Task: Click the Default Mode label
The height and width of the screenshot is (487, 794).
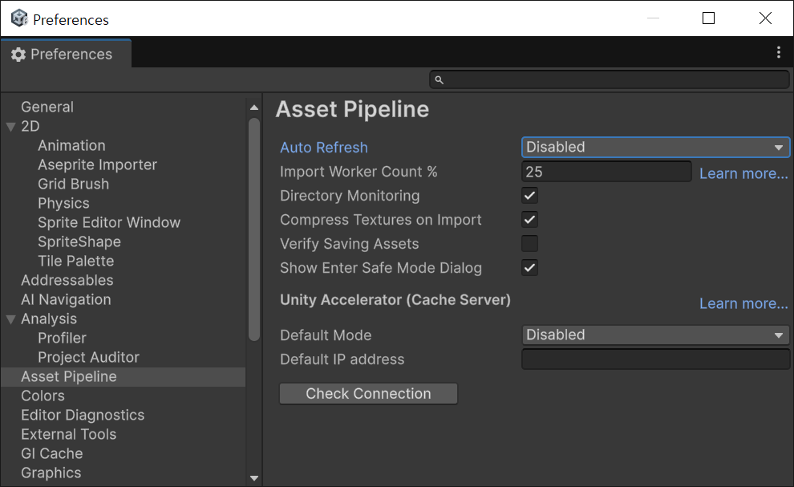Action: tap(326, 335)
